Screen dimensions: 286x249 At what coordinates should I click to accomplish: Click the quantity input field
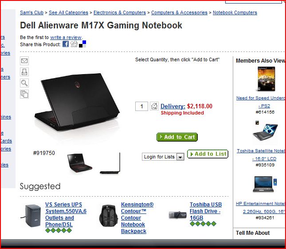(x=141, y=106)
